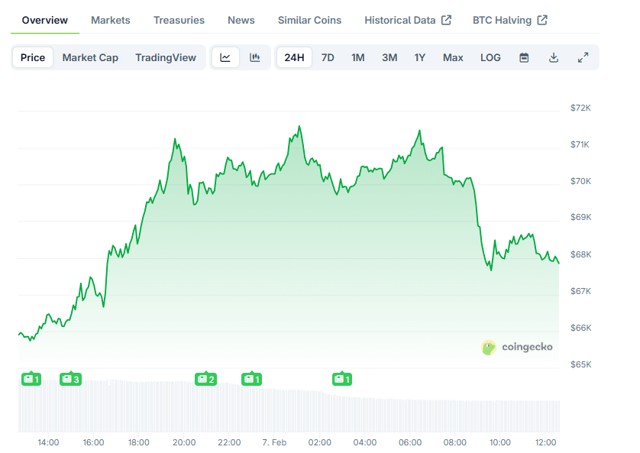Screen dimensions: 640x453
Task: Switch to the News tab
Action: [x=241, y=20]
